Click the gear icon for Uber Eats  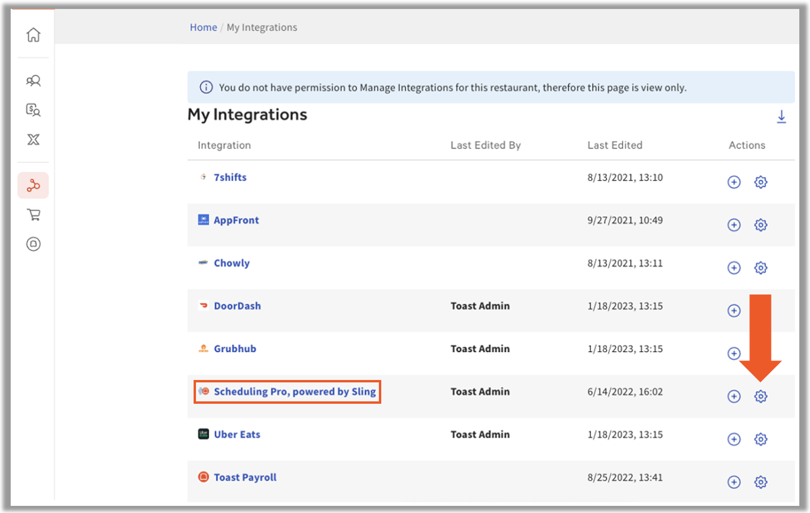(x=761, y=439)
